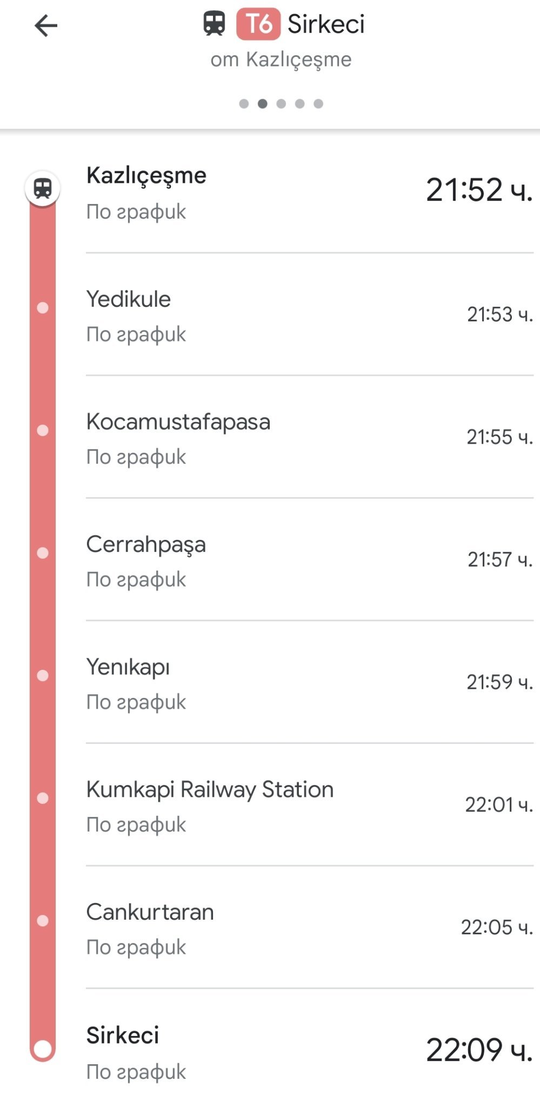Tap the Sirkeci title in header
The height and width of the screenshot is (1108, 540).
(326, 24)
